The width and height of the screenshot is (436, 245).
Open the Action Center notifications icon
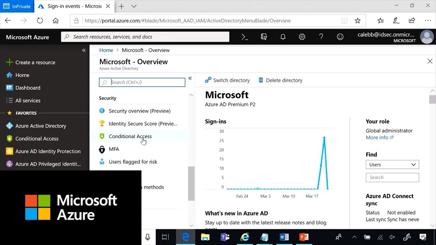(x=423, y=237)
